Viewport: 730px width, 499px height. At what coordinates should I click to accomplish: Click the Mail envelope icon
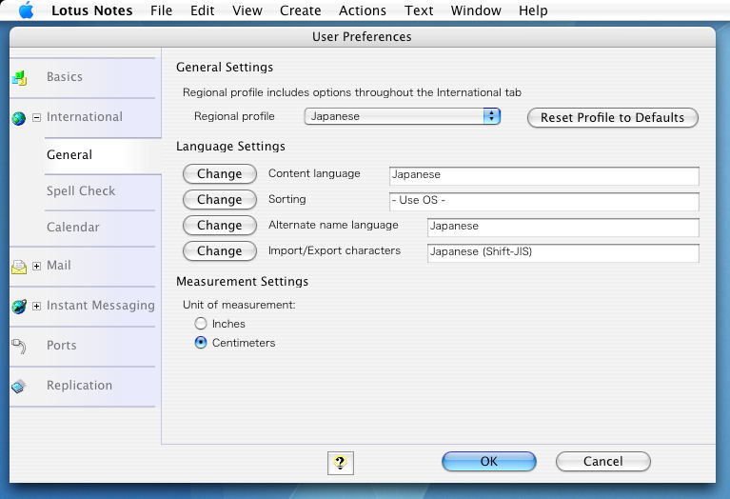click(x=19, y=267)
